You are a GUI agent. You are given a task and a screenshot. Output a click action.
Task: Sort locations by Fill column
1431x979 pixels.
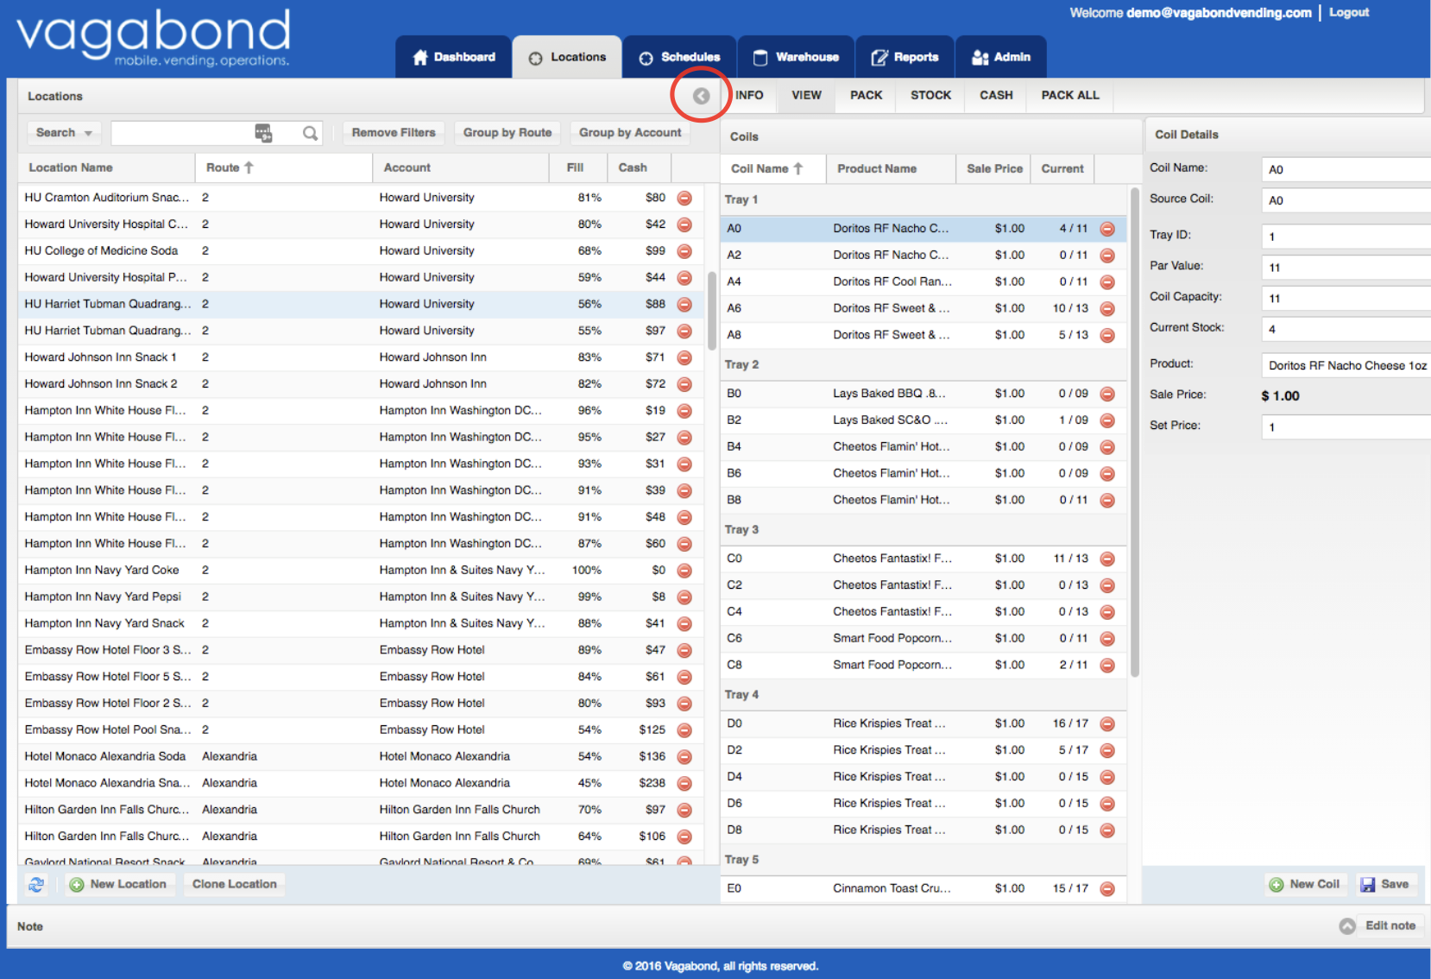click(x=577, y=167)
